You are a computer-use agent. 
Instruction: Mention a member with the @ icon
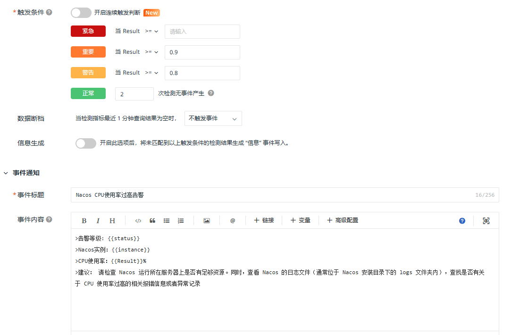click(x=233, y=220)
